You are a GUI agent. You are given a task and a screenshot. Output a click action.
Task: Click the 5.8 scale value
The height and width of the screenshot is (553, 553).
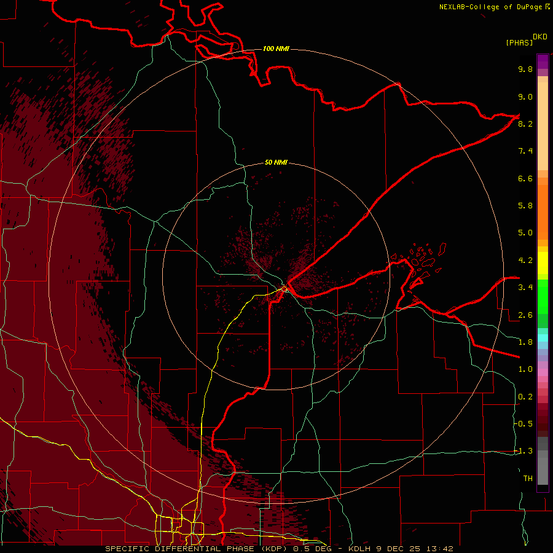[525, 206]
